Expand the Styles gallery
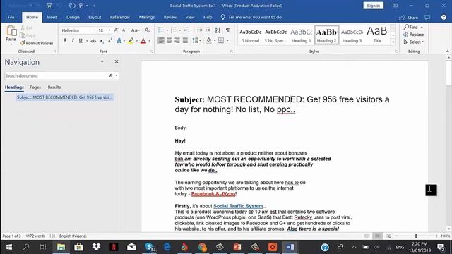 pos(393,42)
